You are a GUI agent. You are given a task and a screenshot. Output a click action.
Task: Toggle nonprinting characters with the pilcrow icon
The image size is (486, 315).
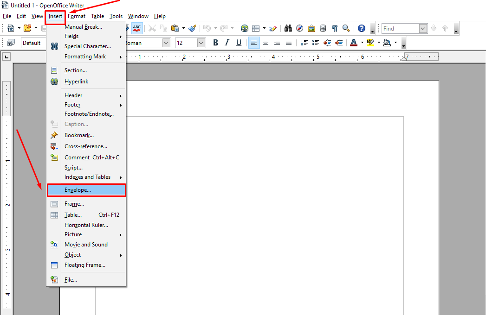334,28
